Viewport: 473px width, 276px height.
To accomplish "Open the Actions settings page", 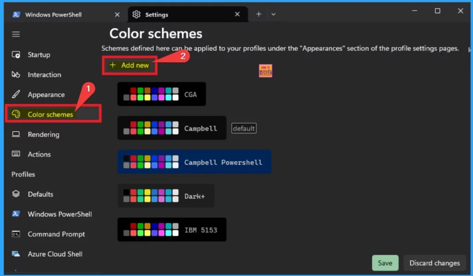I will tap(53, 154).
